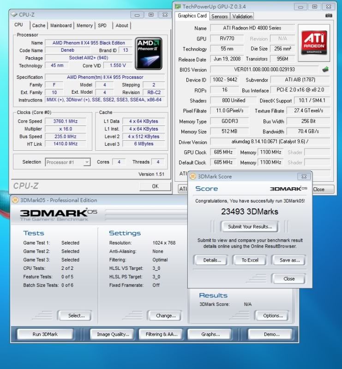
Task: Click the Resolution 1024 x 768 value
Action: coord(164,243)
